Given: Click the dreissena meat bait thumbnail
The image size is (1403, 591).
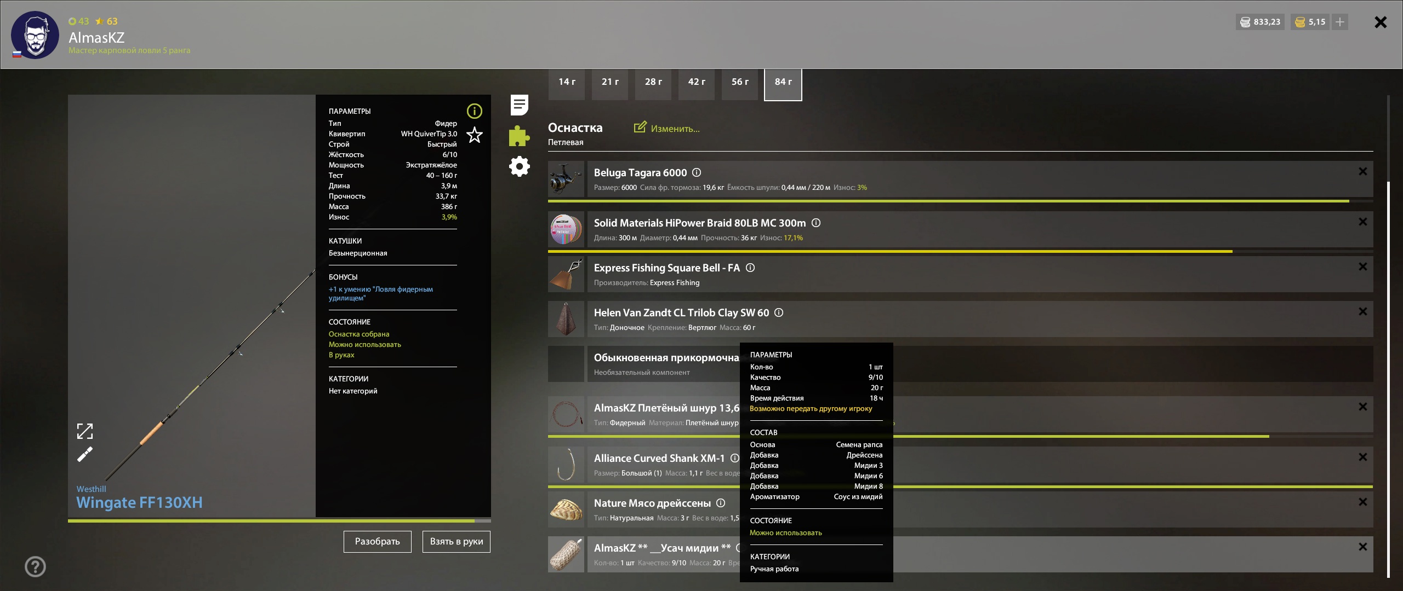Looking at the screenshot, I should coord(566,509).
